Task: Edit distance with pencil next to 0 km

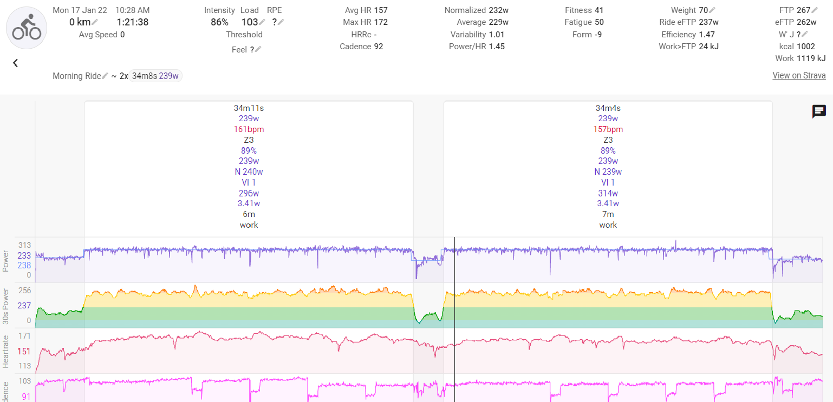Action: tap(95, 22)
